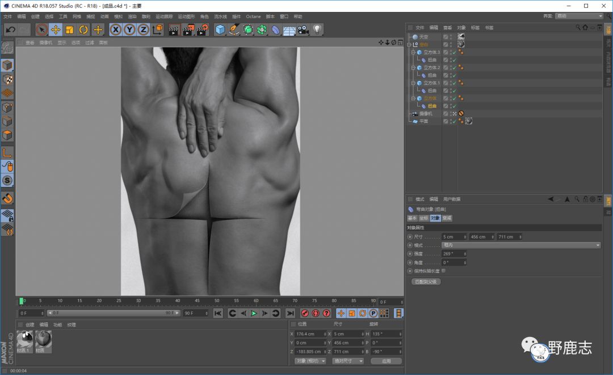Add a Cube primitive from toolbar
Image resolution: width=613 pixels, height=375 pixels.
click(x=220, y=29)
